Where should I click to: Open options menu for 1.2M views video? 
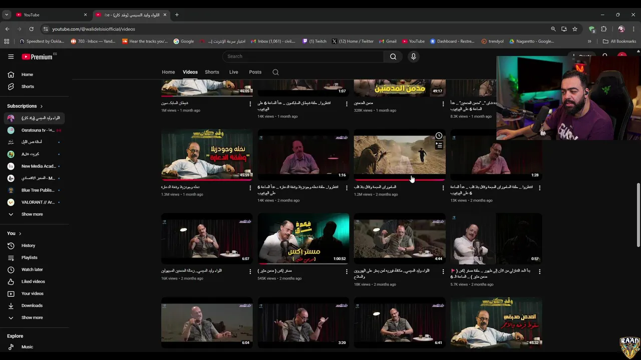coord(443,188)
